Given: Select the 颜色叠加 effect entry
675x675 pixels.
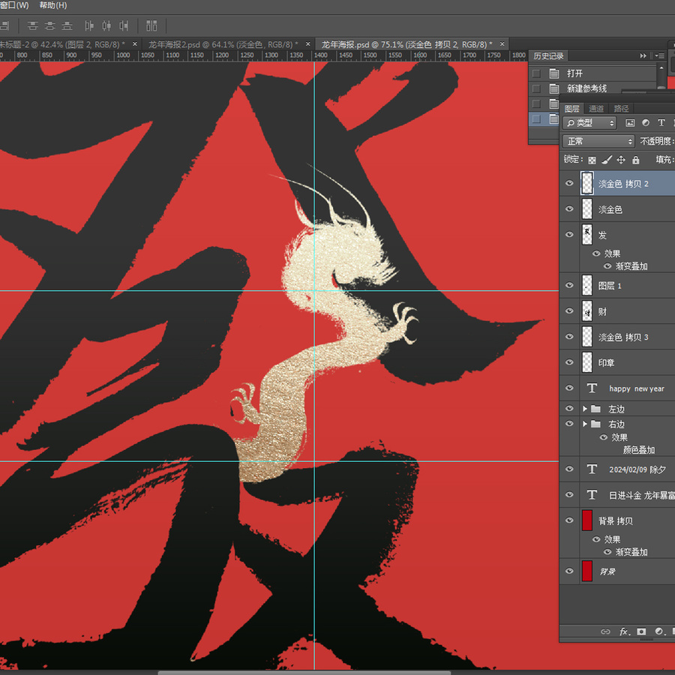Looking at the screenshot, I should (639, 450).
